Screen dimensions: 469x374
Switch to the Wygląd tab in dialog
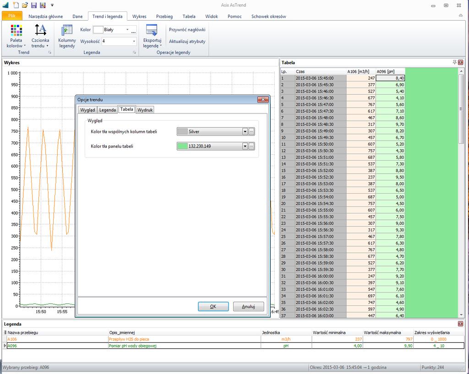click(x=87, y=110)
